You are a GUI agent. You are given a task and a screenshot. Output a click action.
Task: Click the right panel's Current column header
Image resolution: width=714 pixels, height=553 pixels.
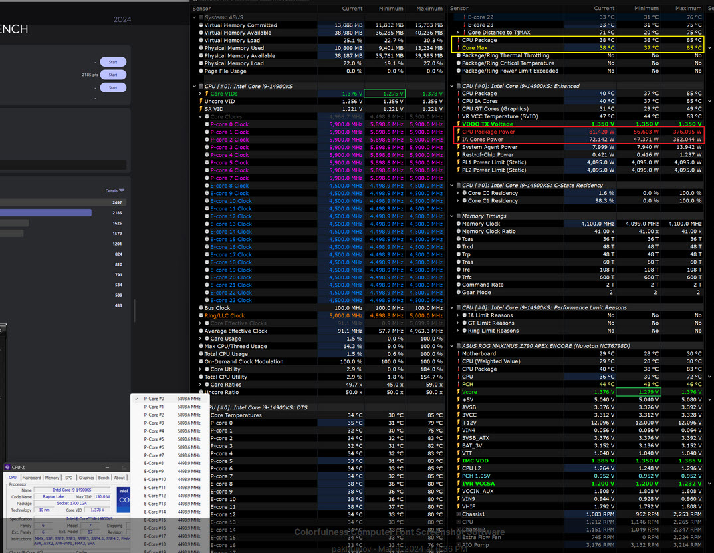pos(604,8)
